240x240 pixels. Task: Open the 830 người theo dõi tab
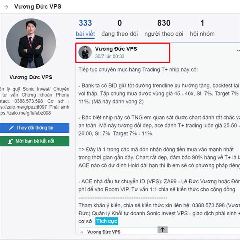coord(164,28)
